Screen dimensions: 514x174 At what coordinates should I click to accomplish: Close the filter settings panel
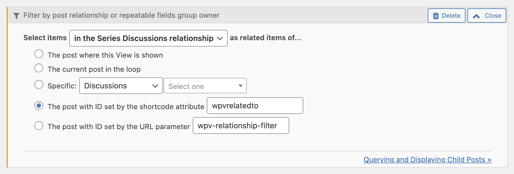tap(487, 16)
